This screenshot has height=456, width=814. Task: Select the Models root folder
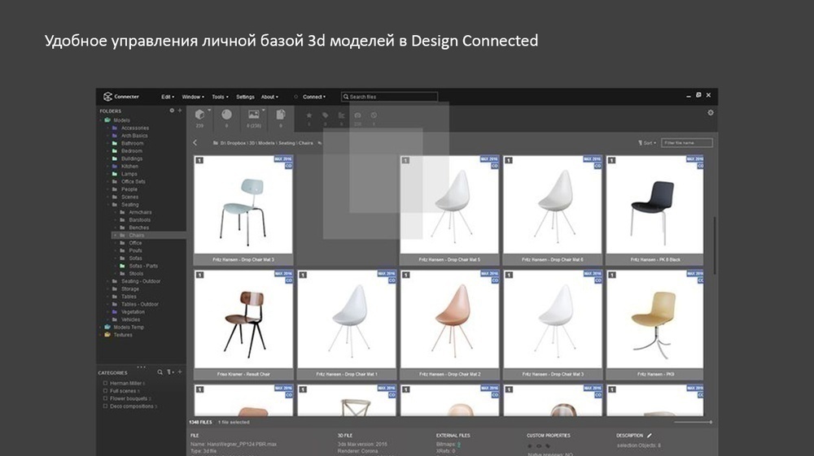click(121, 120)
